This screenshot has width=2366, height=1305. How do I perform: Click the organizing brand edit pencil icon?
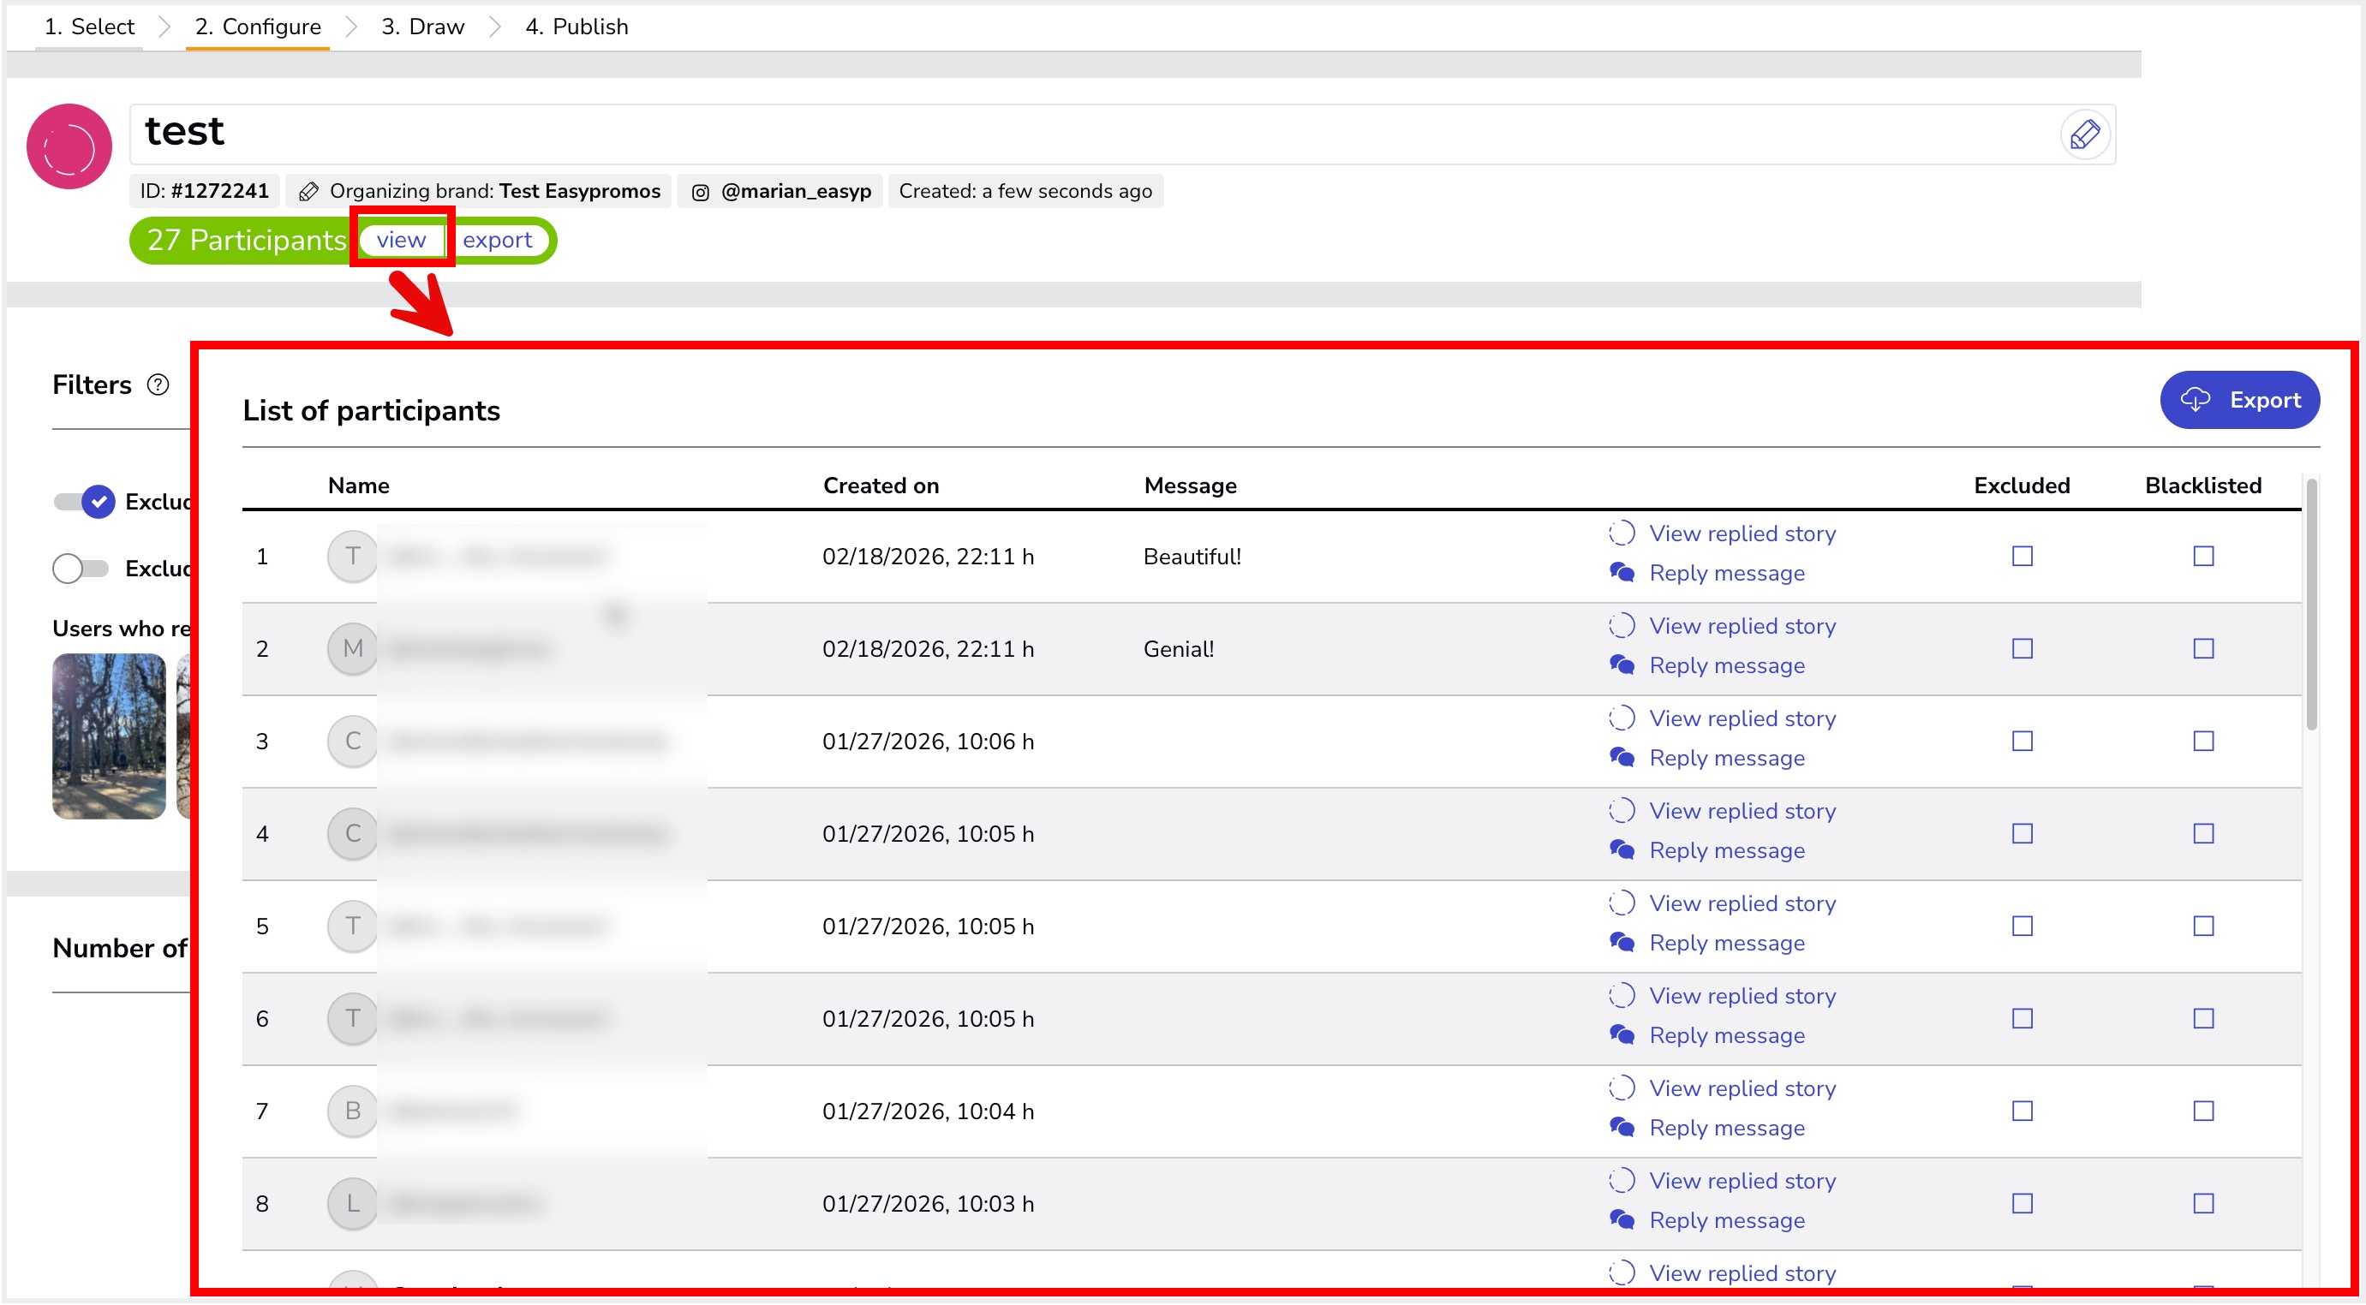coord(308,192)
